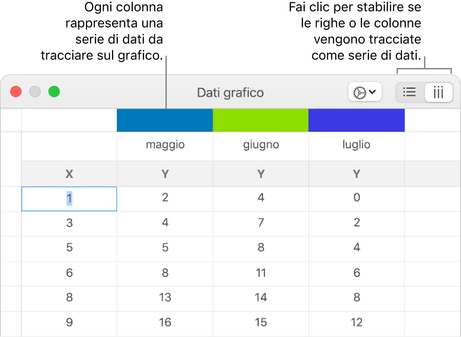Select the X cell containing 9

69,322
